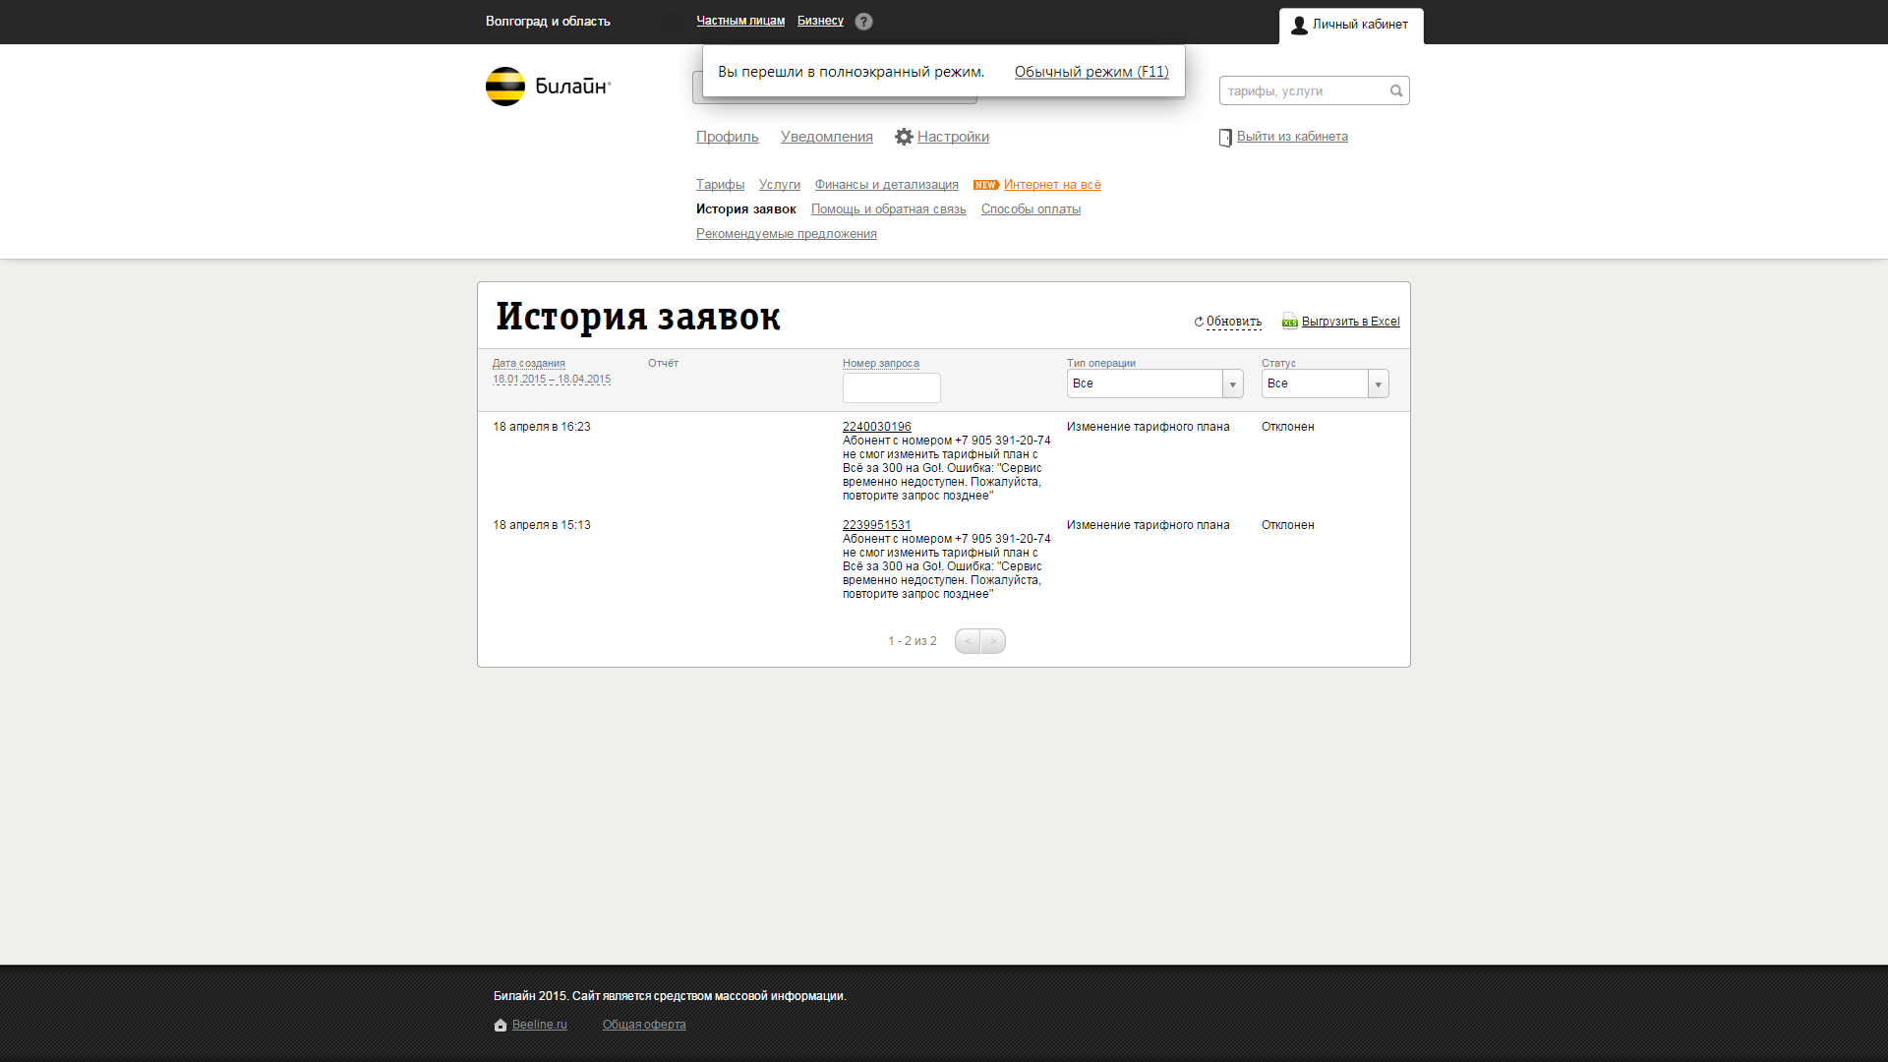The width and height of the screenshot is (1888, 1062).
Task: Open the date range 18.01.2015 – 18.04.2015
Action: (x=552, y=380)
